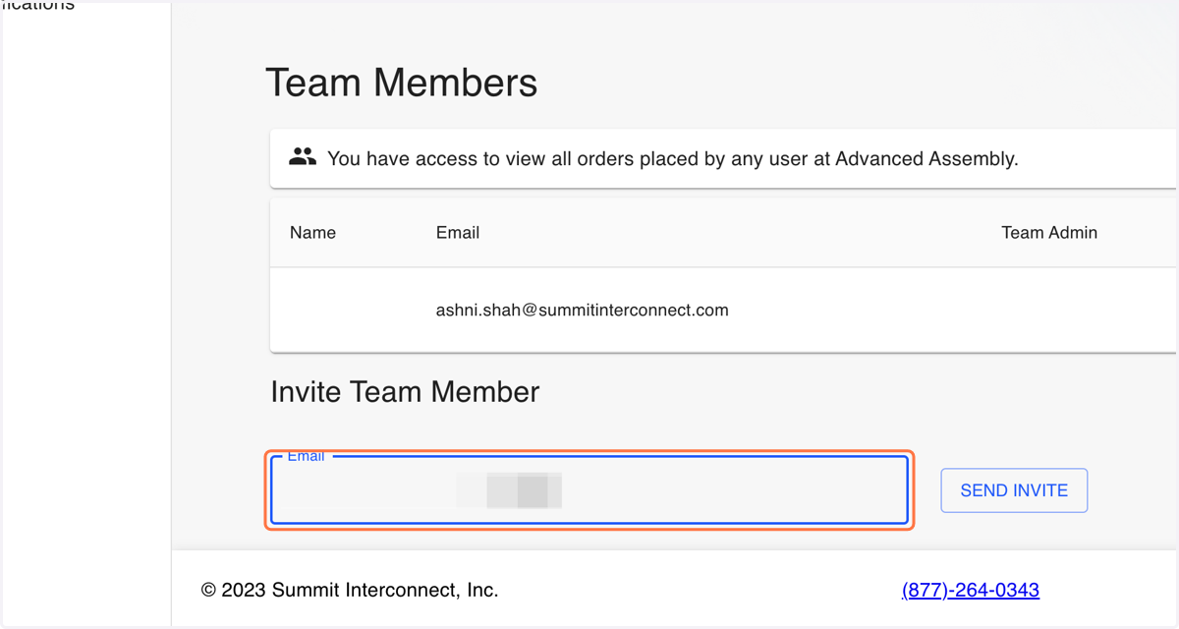
Task: Click the 2023 Summit Interconnect copyright text
Action: coord(350,590)
